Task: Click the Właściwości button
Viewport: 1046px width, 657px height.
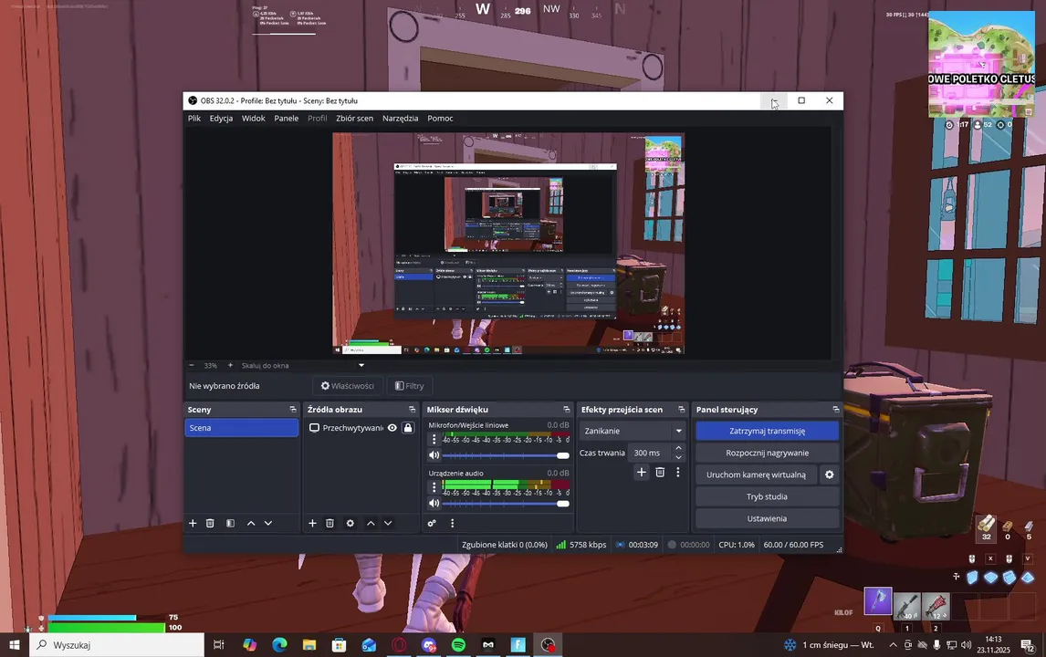Action: pyautogui.click(x=347, y=385)
